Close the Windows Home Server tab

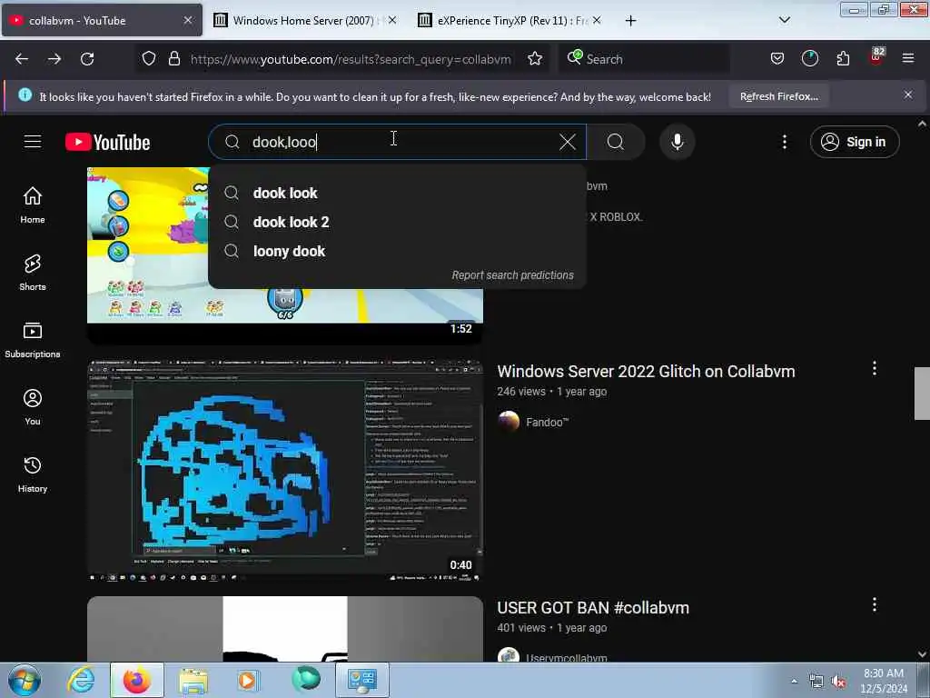coord(392,20)
